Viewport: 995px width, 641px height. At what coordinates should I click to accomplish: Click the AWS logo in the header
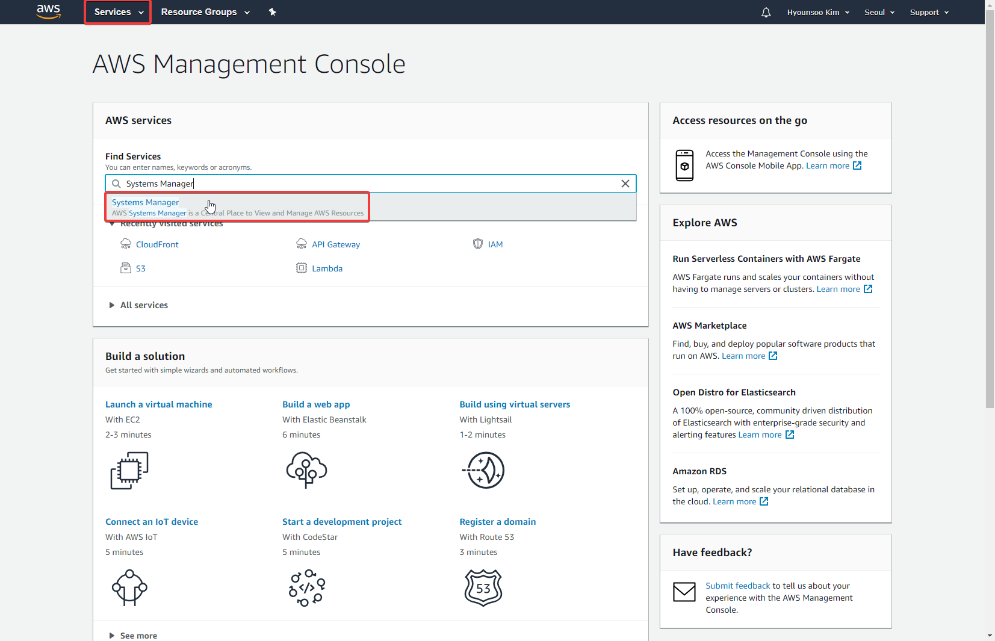point(48,11)
